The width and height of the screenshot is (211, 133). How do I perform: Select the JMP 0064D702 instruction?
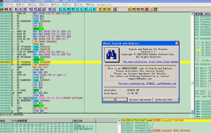(41, 65)
